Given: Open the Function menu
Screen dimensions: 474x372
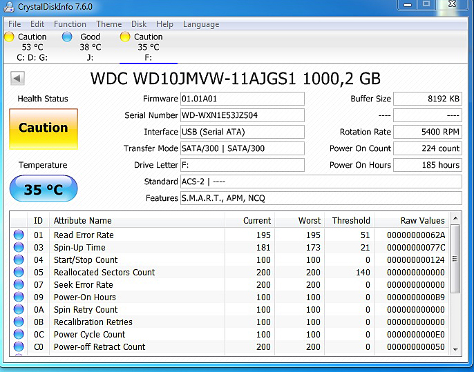Looking at the screenshot, I should coord(70,24).
